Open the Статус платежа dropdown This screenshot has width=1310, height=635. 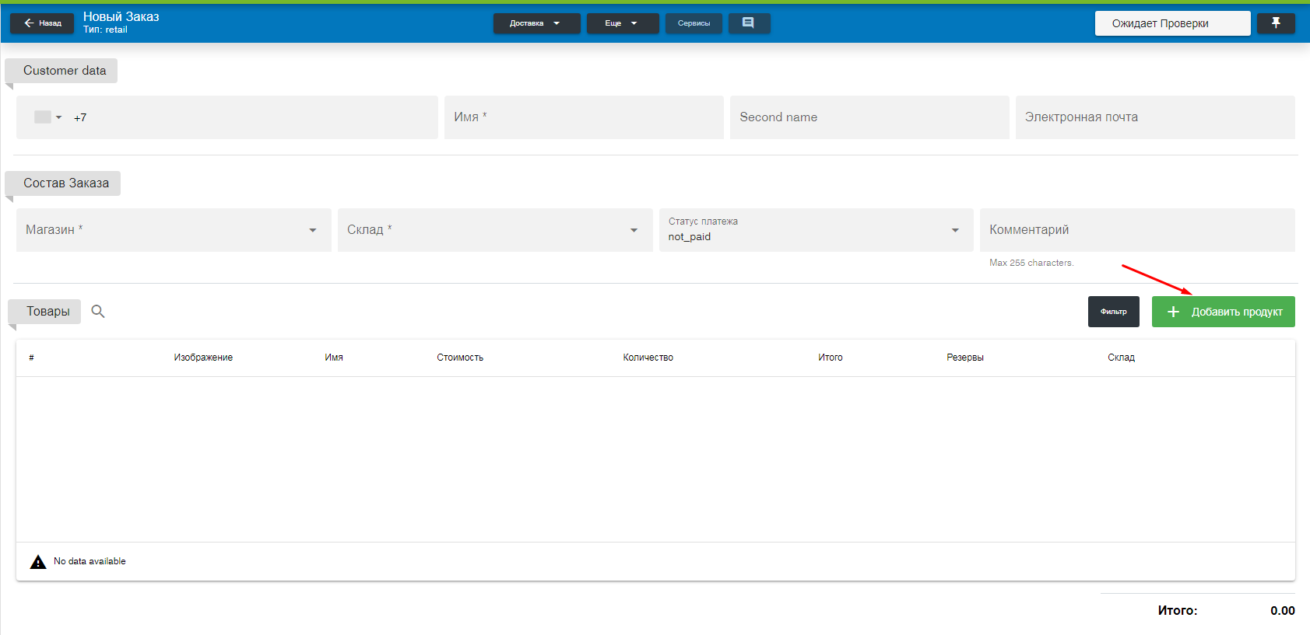click(816, 230)
